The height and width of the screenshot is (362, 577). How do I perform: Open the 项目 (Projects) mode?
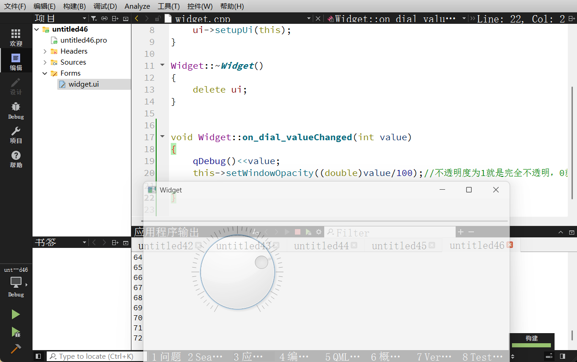[x=16, y=135]
